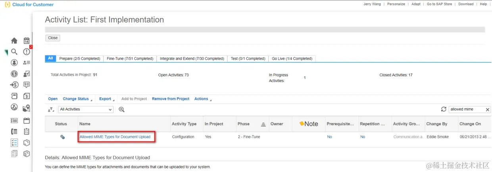This screenshot has width=492, height=172.
Task: Click Remove from Project
Action: (171, 99)
